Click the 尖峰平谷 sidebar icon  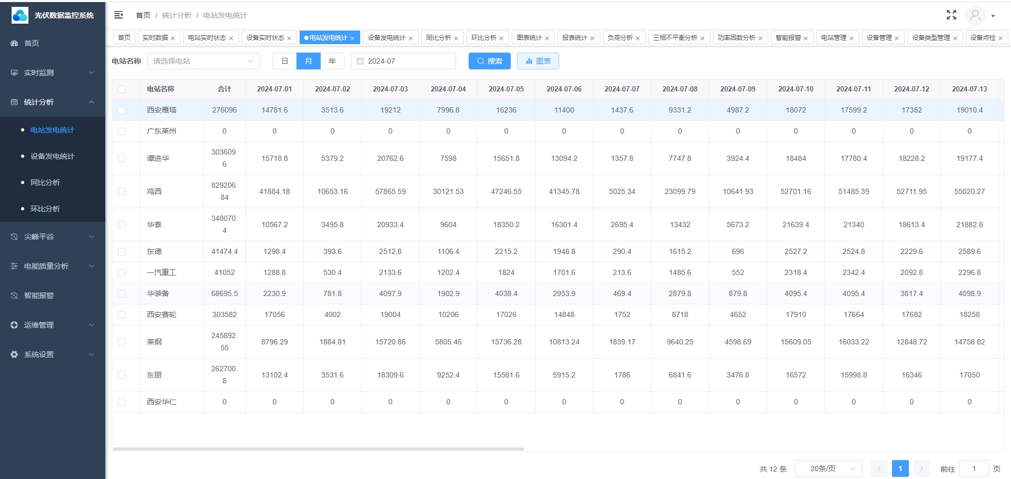pyautogui.click(x=14, y=237)
